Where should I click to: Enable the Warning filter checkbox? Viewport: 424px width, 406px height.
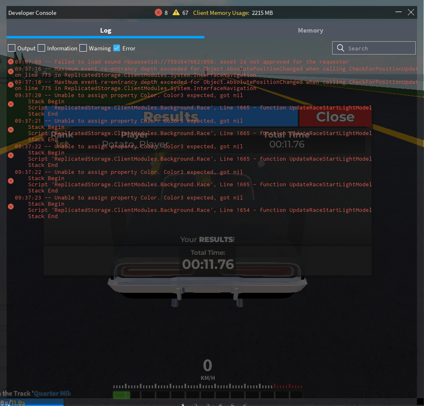(x=83, y=48)
